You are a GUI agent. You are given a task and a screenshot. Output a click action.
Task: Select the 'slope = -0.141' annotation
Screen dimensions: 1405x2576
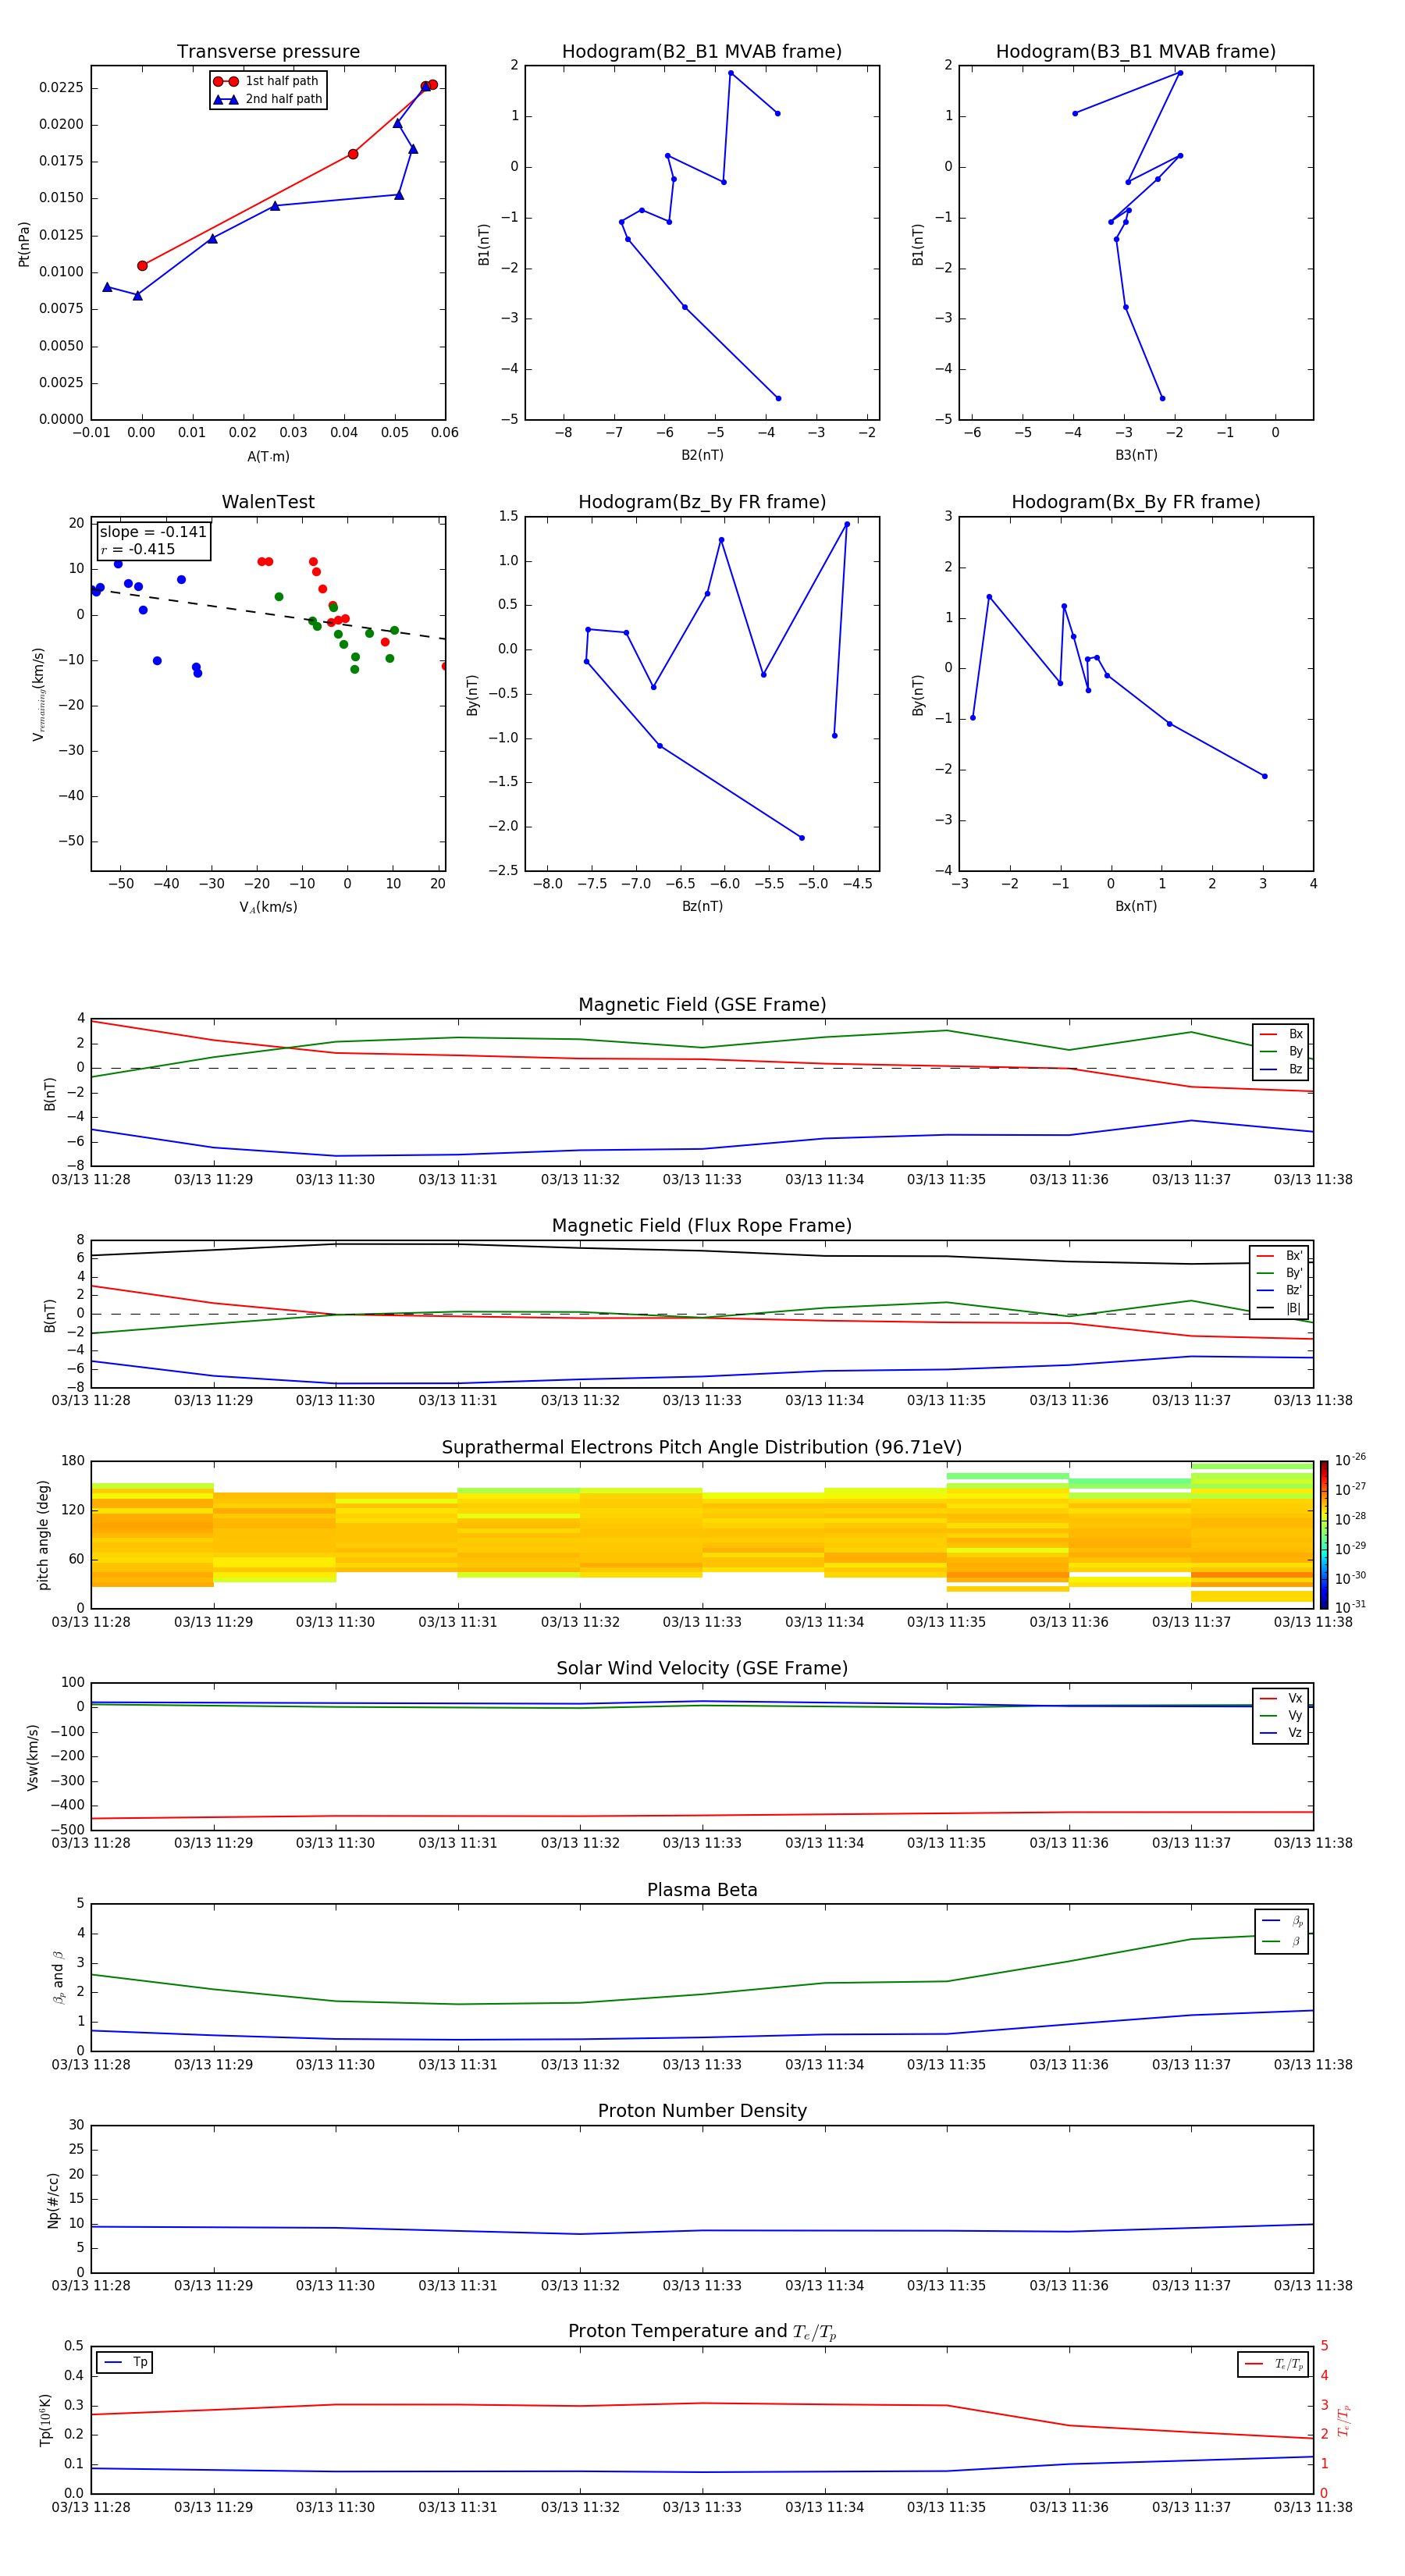click(153, 532)
